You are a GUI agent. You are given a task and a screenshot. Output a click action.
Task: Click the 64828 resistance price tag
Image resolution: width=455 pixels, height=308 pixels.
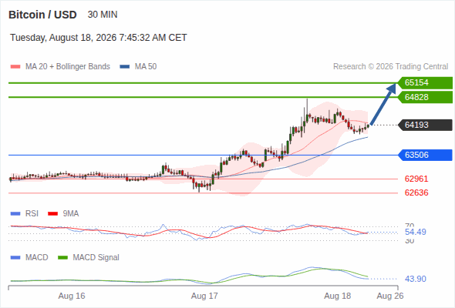point(425,97)
